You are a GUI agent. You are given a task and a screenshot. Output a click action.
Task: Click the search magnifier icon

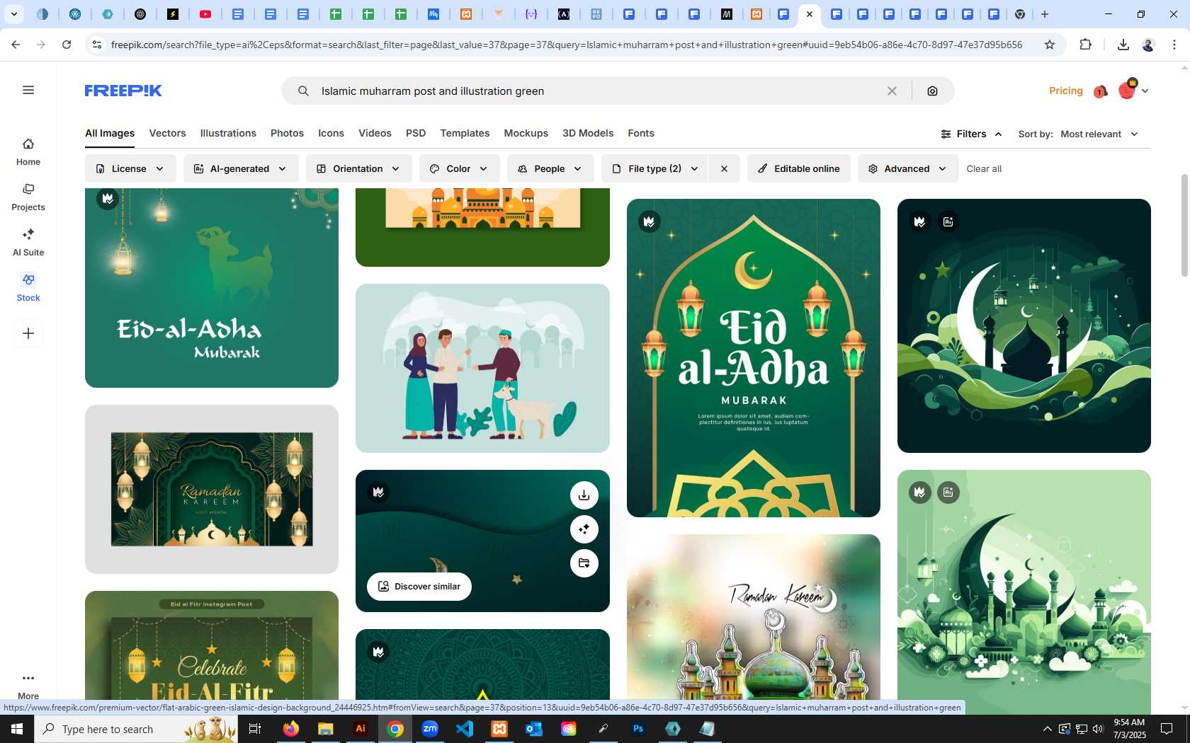[303, 91]
